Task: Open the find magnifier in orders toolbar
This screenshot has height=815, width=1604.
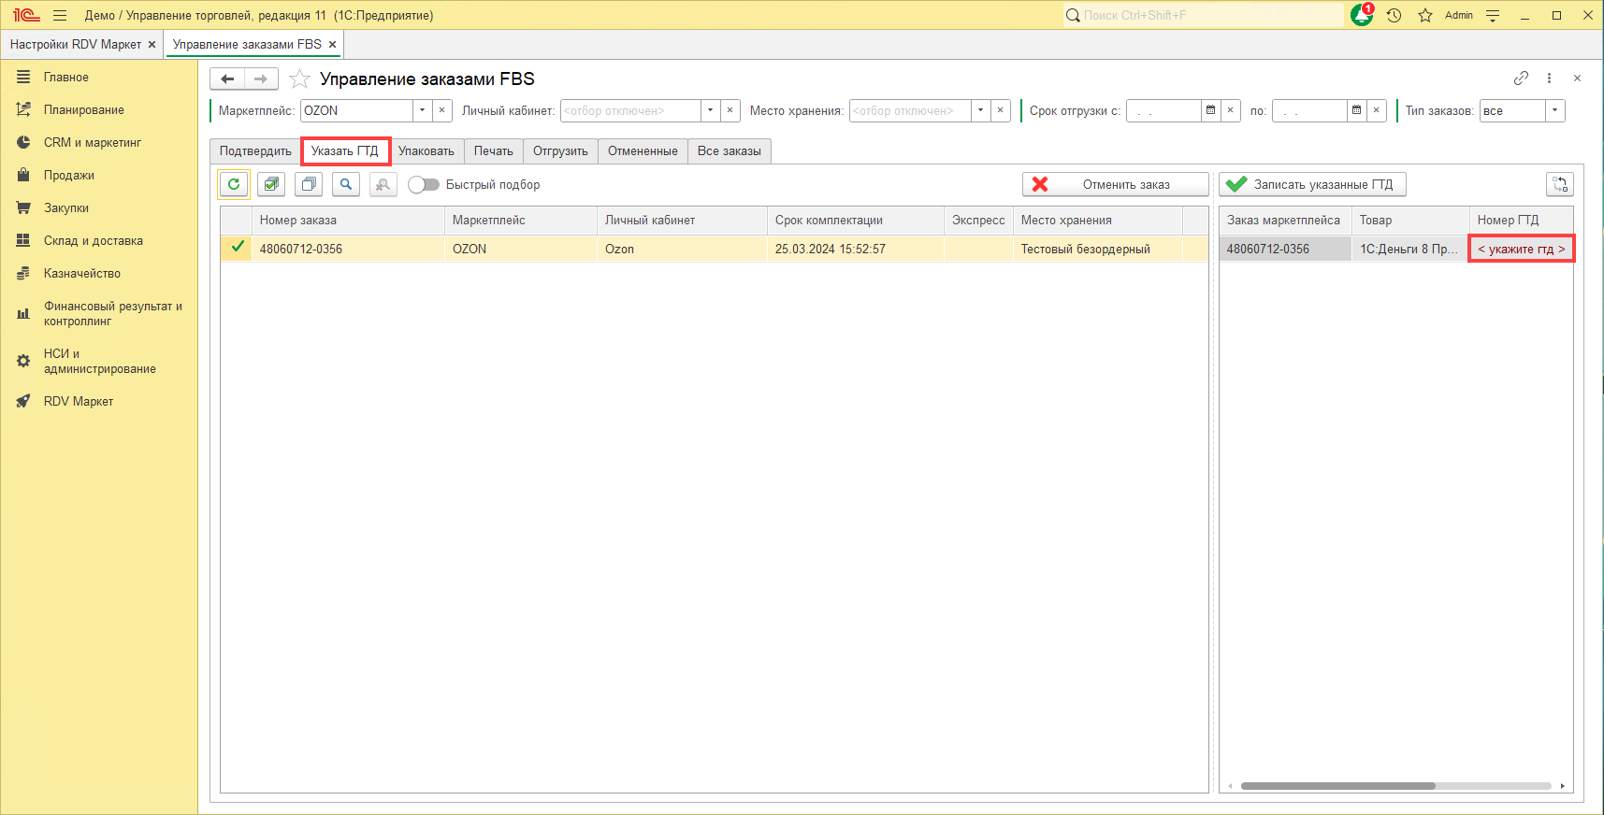Action: coord(346,184)
